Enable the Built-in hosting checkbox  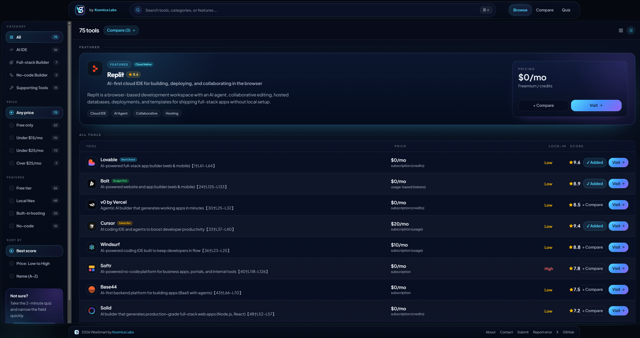(x=11, y=213)
